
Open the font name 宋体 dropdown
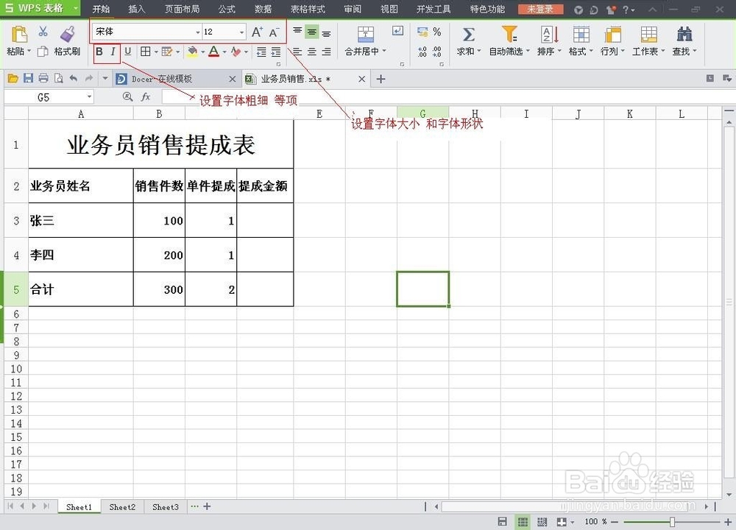[197, 32]
